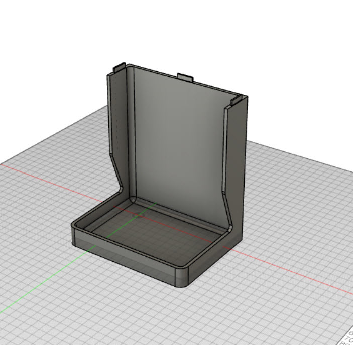Click the top-right corner tab of the model
Image resolution: width=353 pixels, height=345 pixels.
236,100
